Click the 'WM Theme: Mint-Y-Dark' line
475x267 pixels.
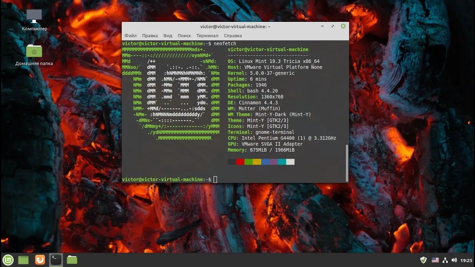coord(269,115)
